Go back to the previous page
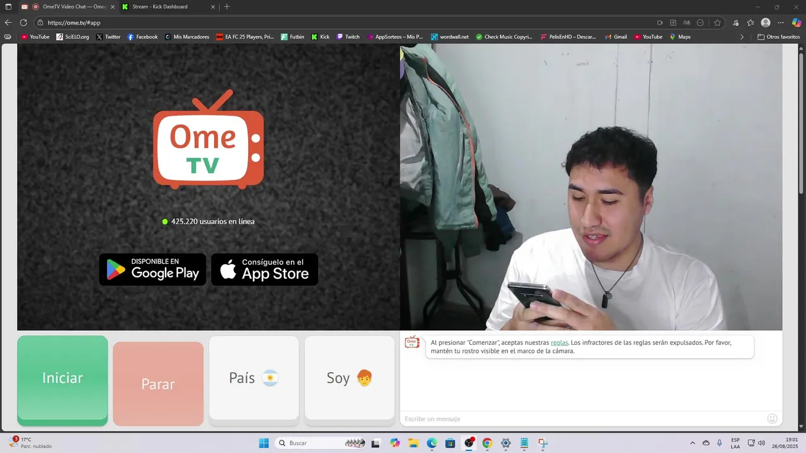Image resolution: width=806 pixels, height=453 pixels. tap(8, 23)
